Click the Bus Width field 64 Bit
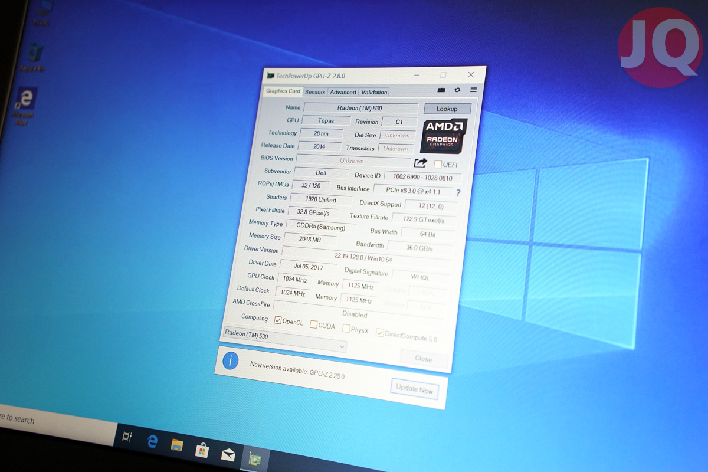Viewport: 708px width, 472px height. 427,234
